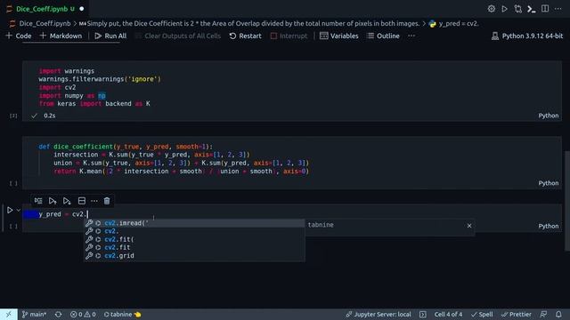This screenshot has height=320, width=570.
Task: Add a new Code cell
Action: (x=19, y=36)
